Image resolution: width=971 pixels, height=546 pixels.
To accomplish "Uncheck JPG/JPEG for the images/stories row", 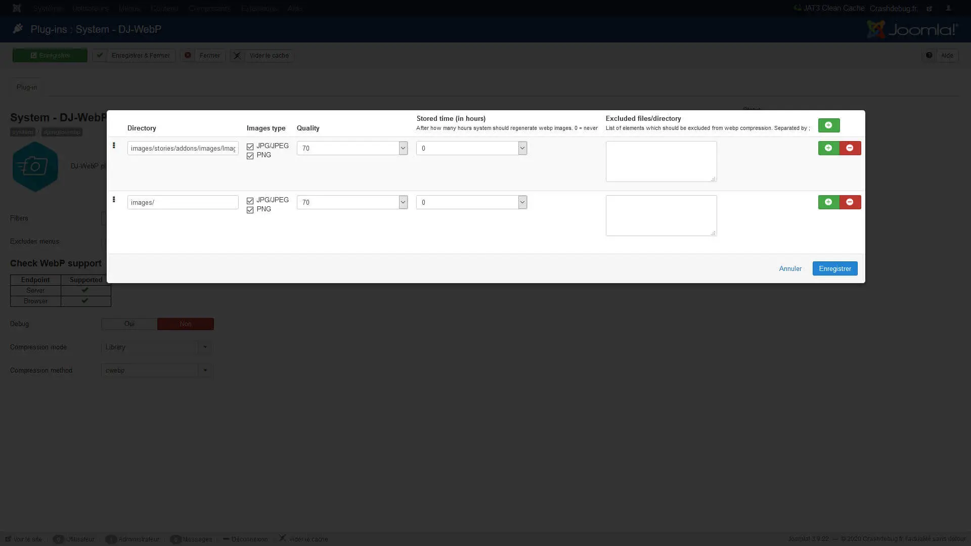I will 250,147.
